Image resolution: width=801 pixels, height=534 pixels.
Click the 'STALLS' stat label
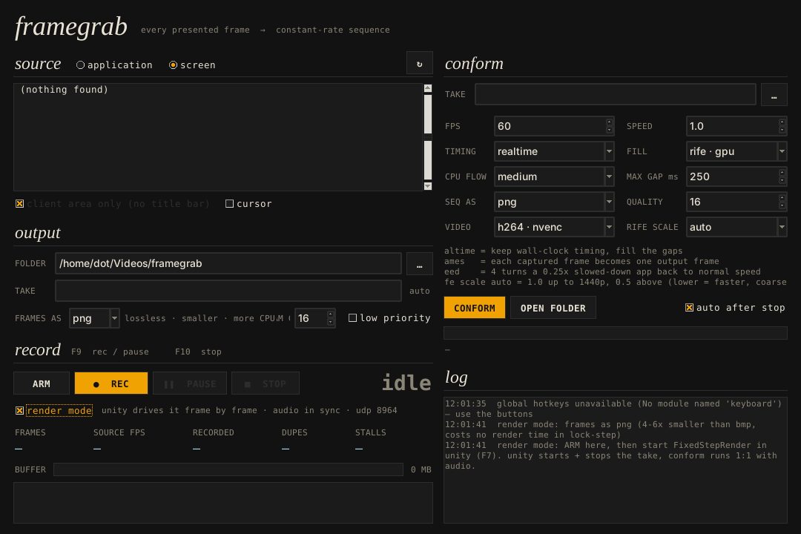coord(370,432)
